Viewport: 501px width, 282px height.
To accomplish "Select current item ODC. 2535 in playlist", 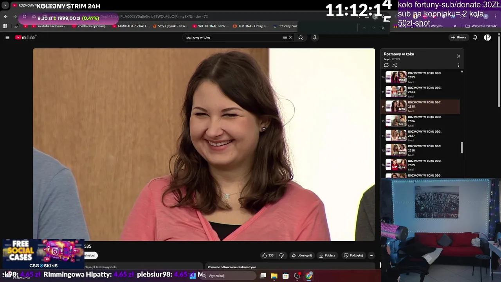I will pyautogui.click(x=421, y=107).
